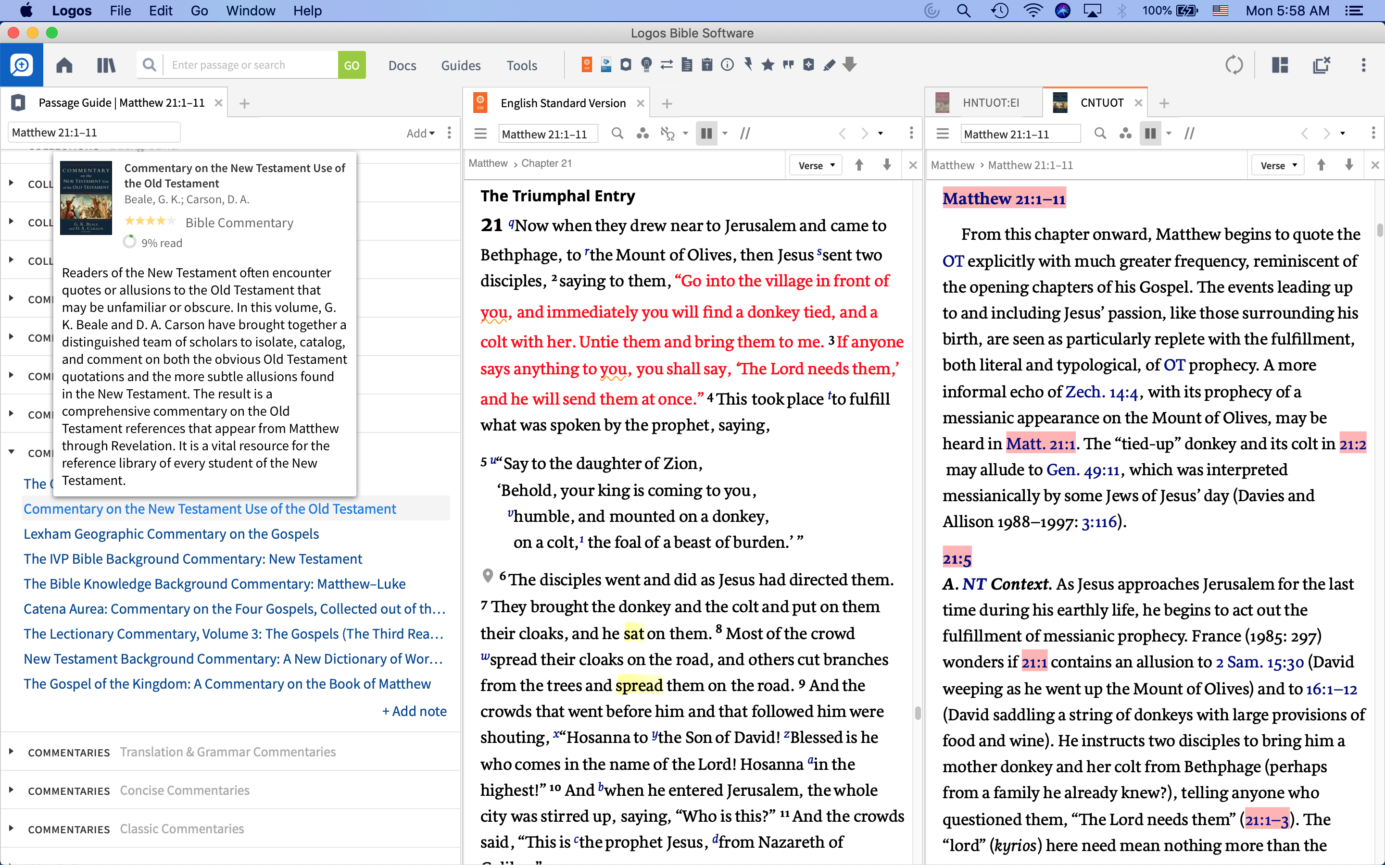Expand Translation & Grammar Commentaries section
This screenshot has height=865, width=1385.
click(x=11, y=752)
